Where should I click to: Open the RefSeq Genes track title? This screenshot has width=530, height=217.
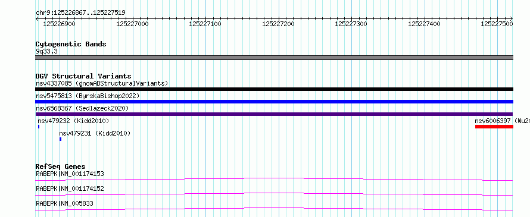[x=61, y=166]
